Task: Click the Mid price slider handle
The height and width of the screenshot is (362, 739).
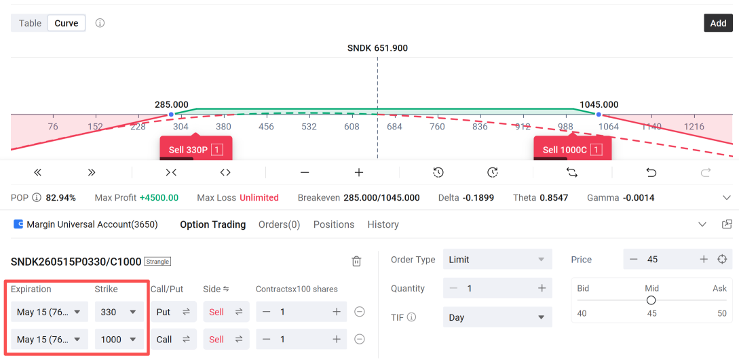Action: (651, 300)
